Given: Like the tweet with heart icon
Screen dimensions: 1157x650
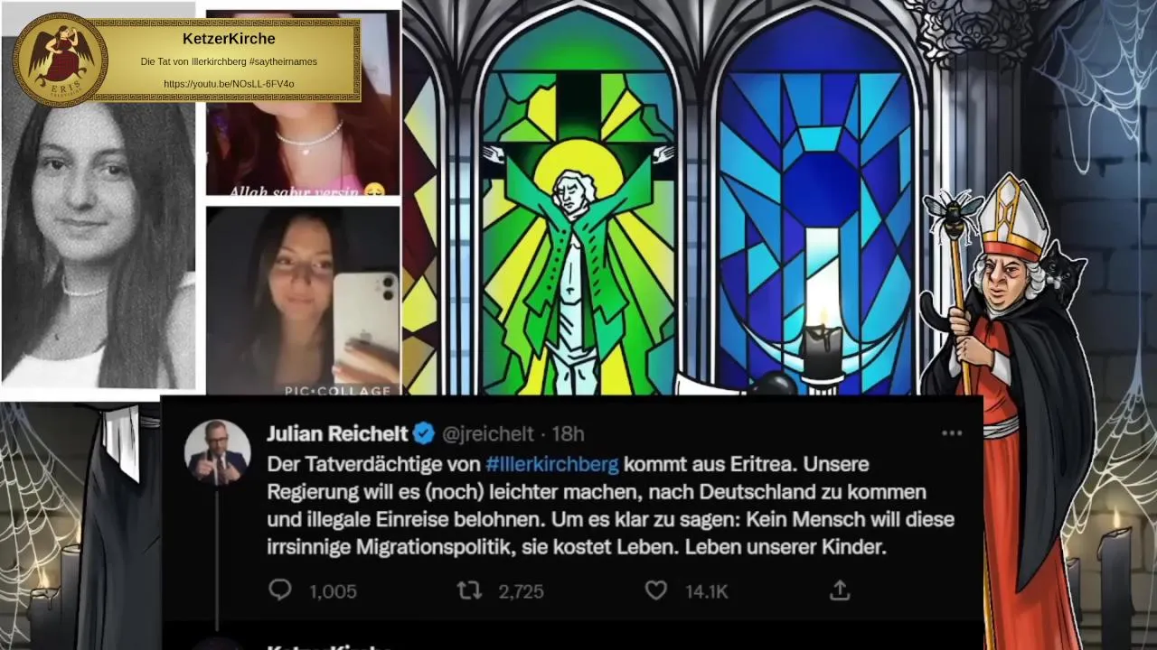Looking at the screenshot, I should coord(656,590).
